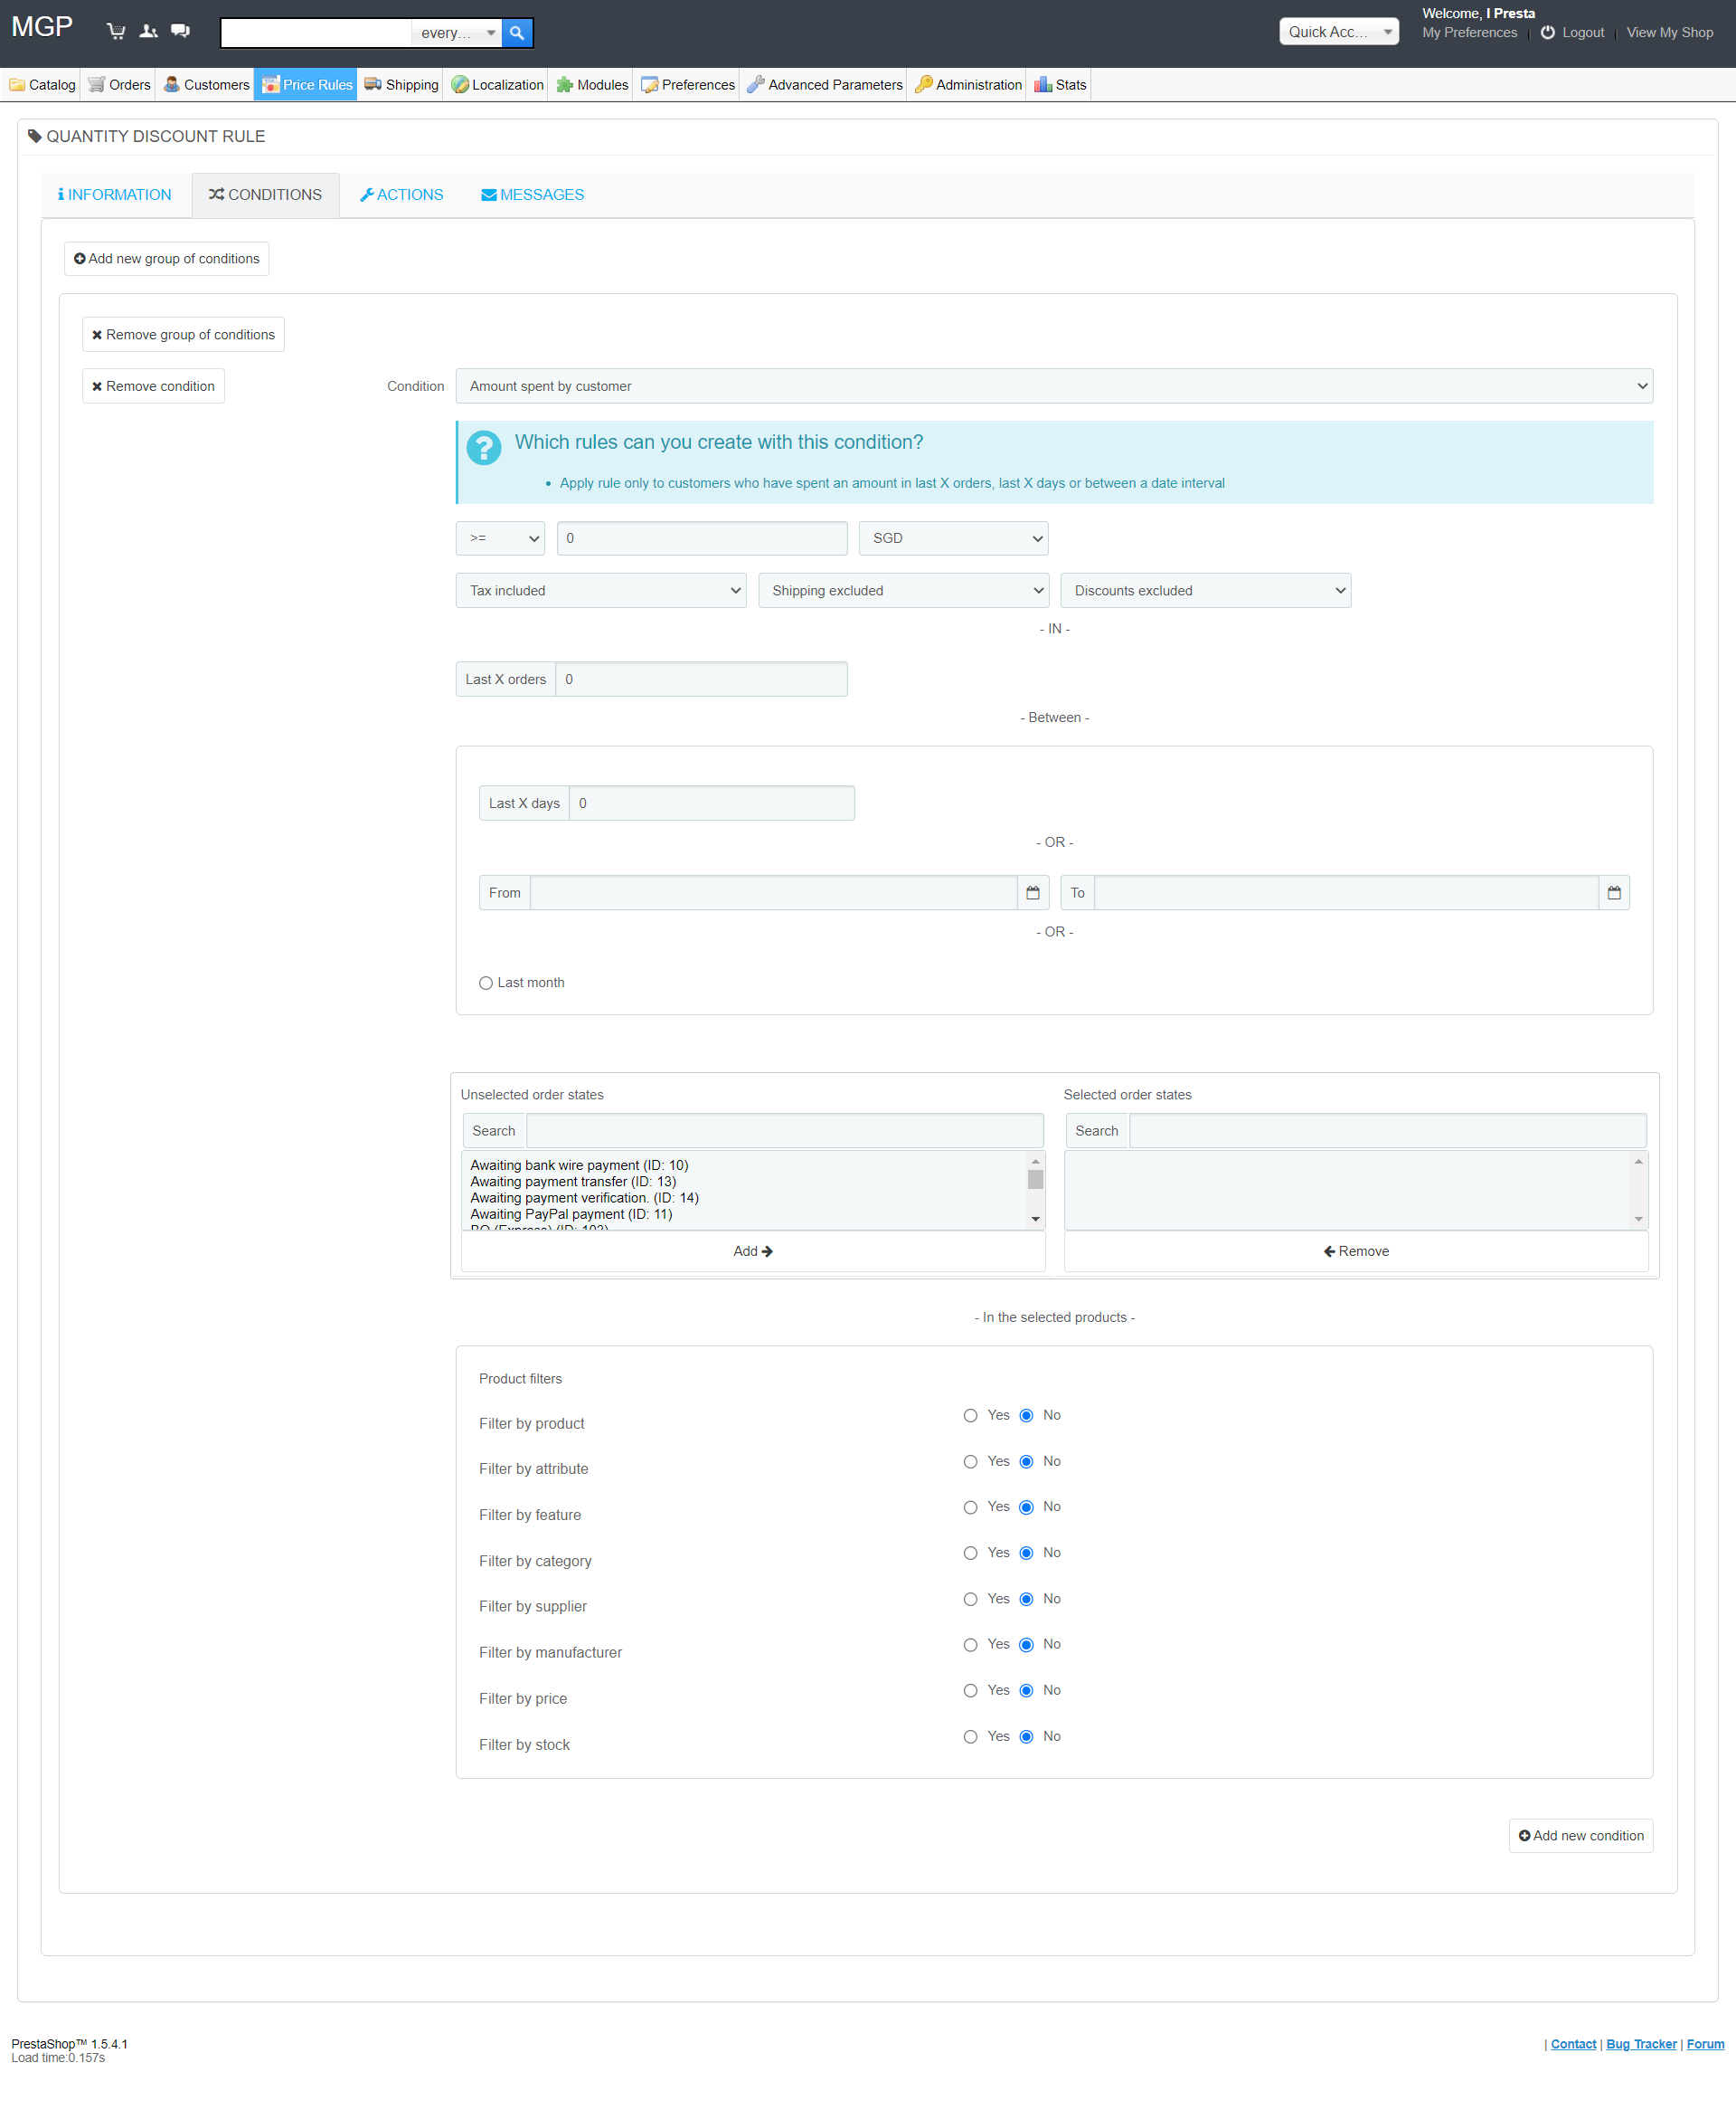Click the Last X orders input field
The height and width of the screenshot is (2110, 1736).
click(x=700, y=680)
